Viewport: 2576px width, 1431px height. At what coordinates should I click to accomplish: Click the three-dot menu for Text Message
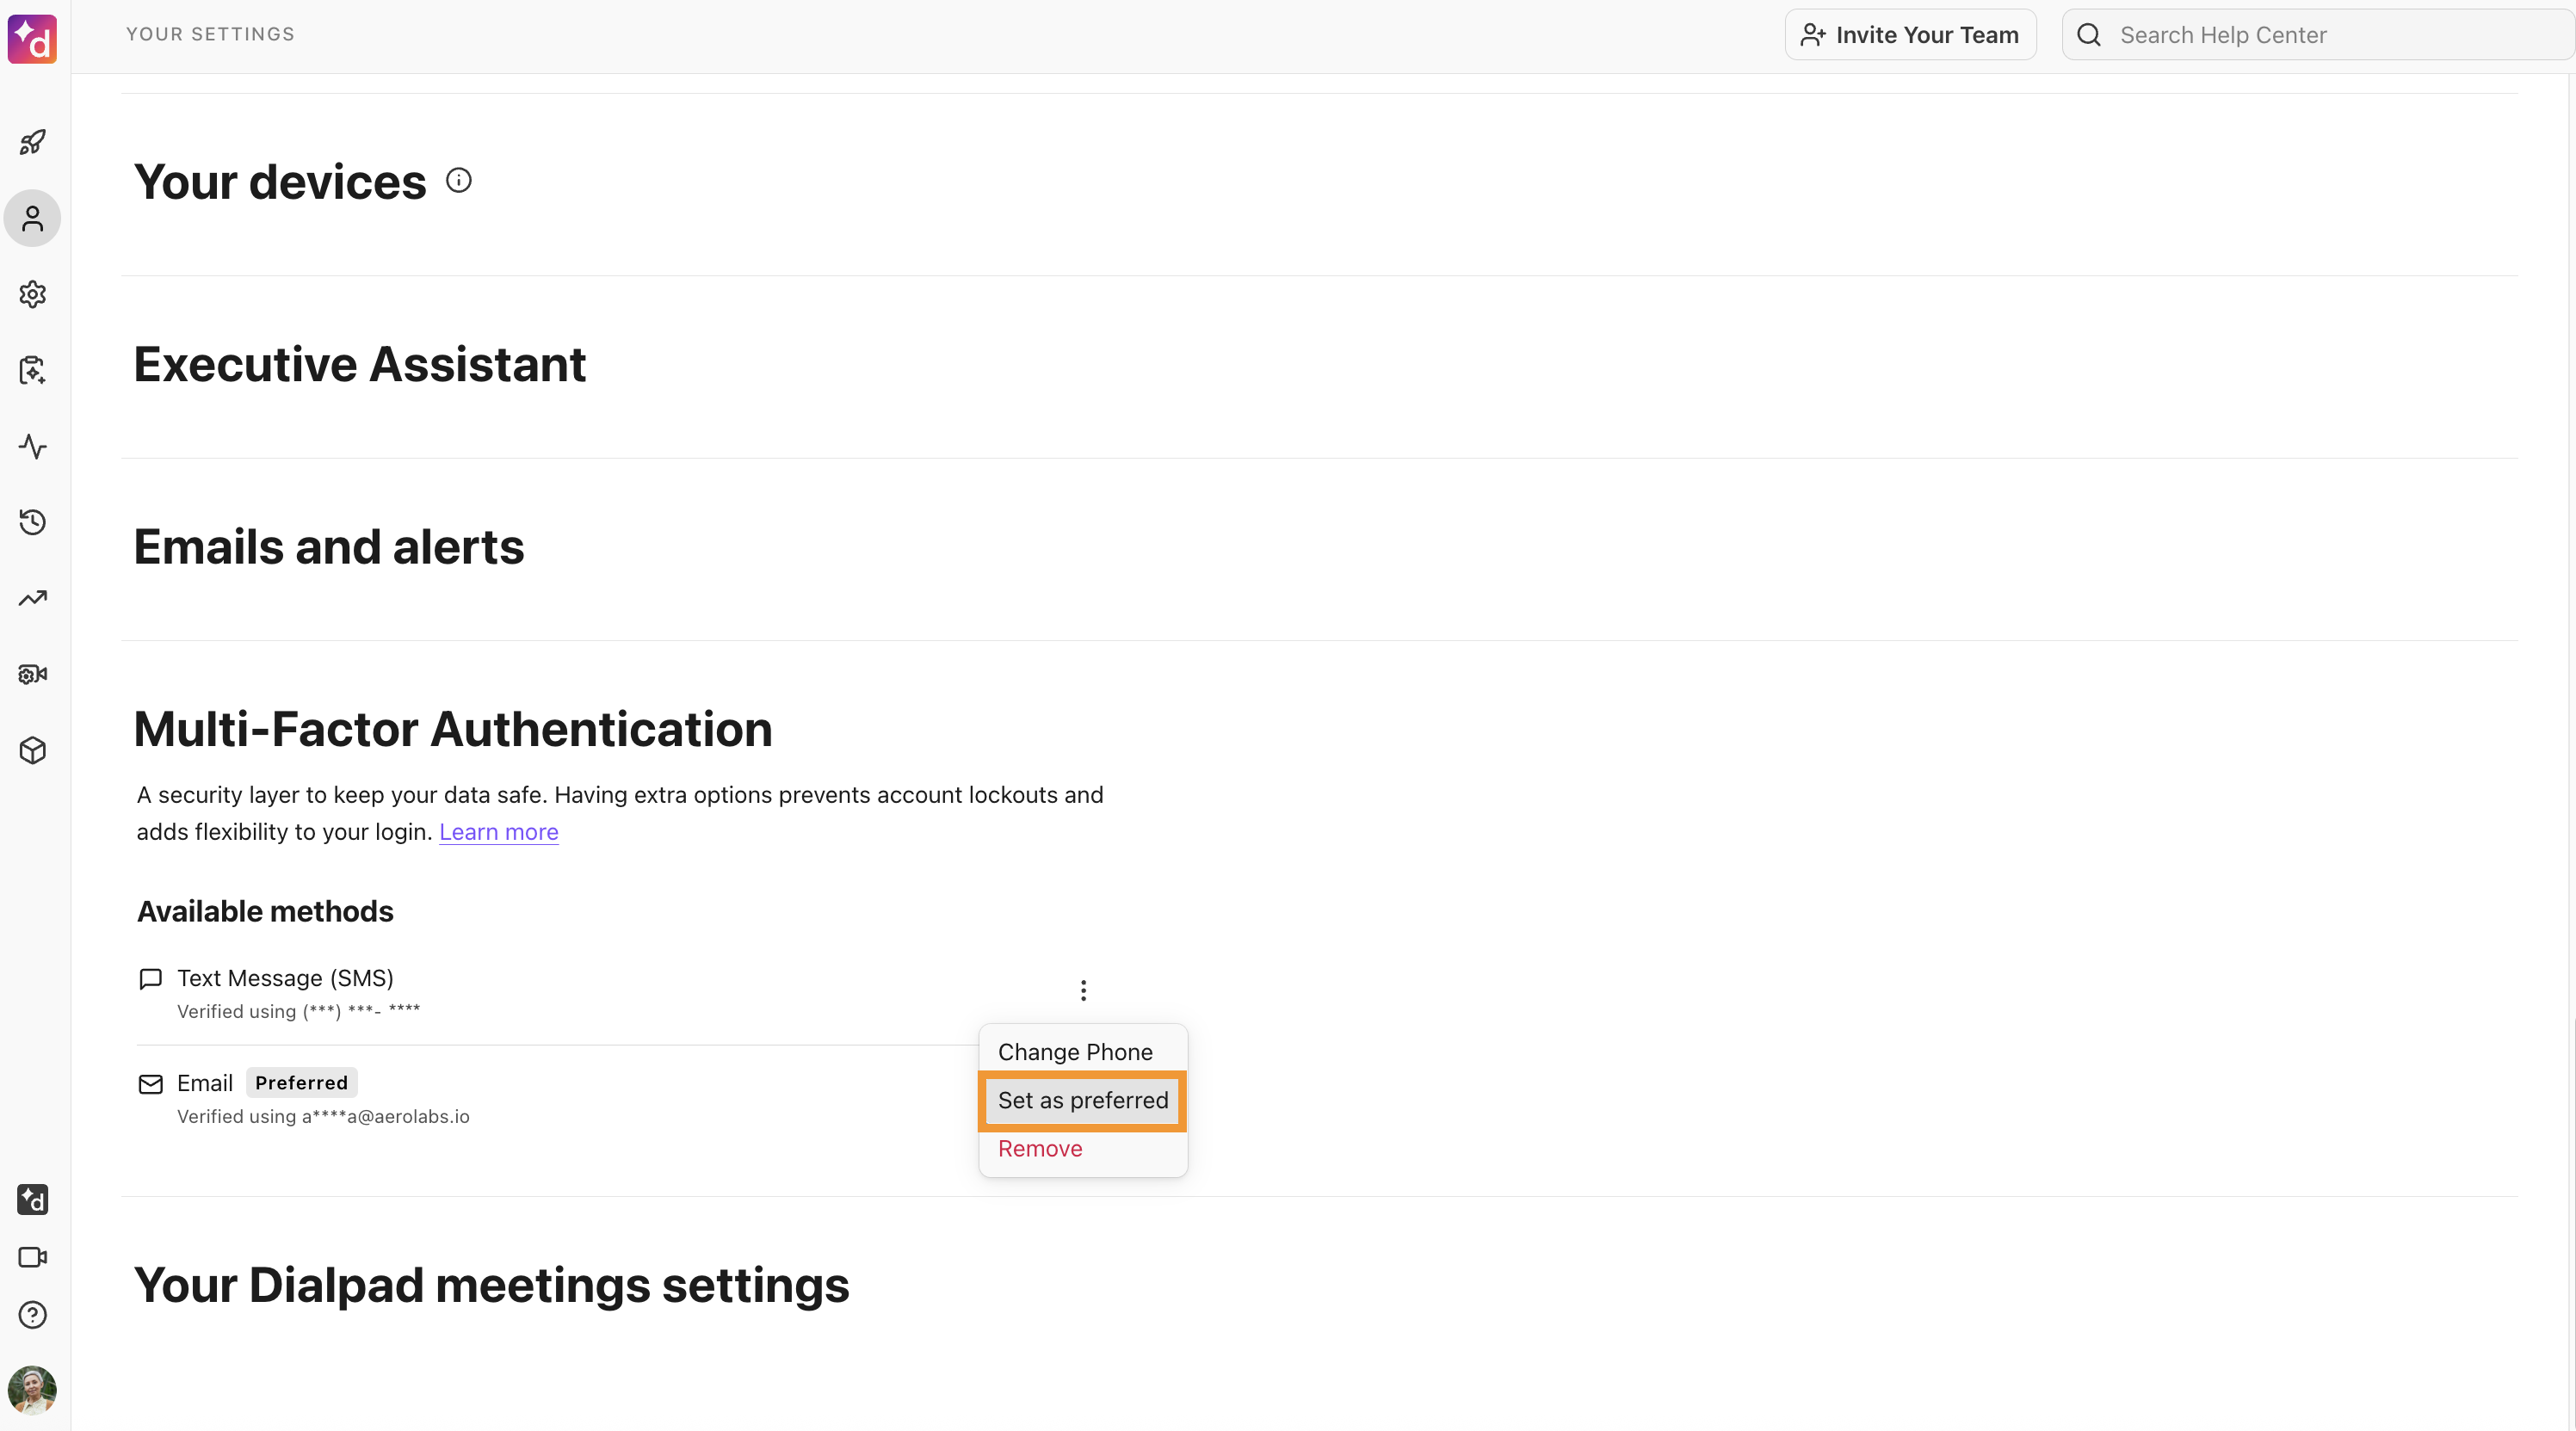(1083, 990)
